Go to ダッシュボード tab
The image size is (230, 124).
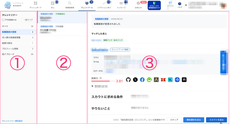pyautogui.click(x=35, y=5)
